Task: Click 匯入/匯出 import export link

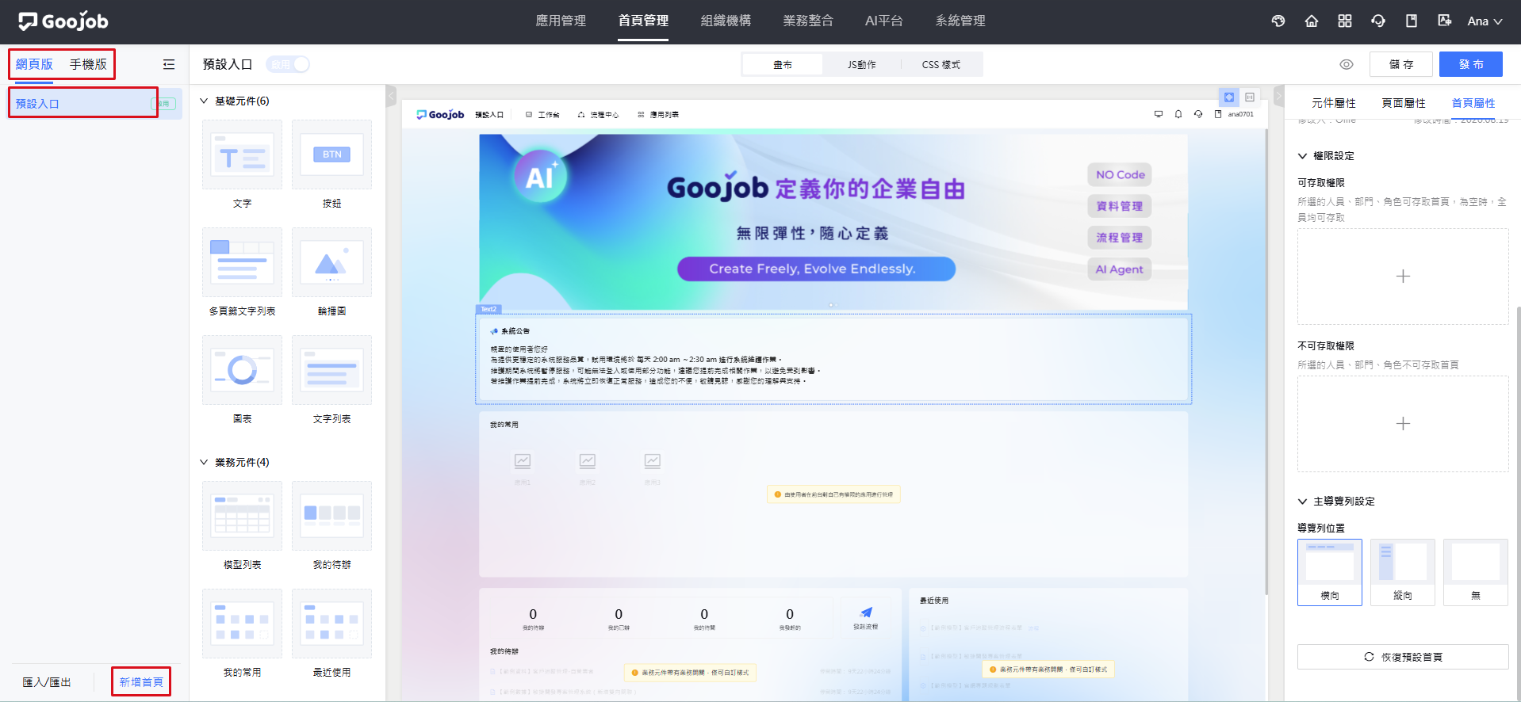Action: 47,682
